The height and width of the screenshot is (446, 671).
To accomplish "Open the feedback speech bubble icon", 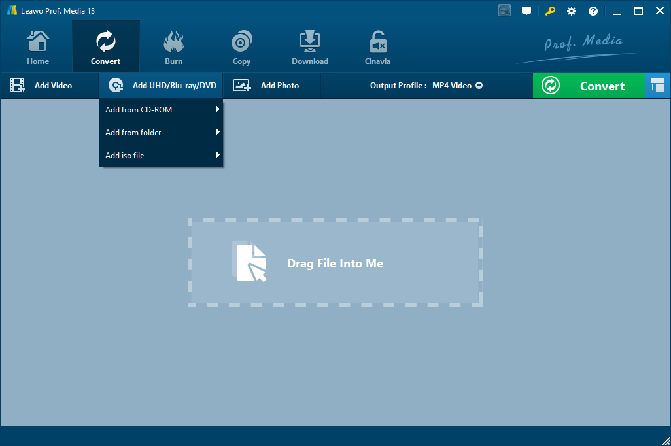I will (x=526, y=11).
